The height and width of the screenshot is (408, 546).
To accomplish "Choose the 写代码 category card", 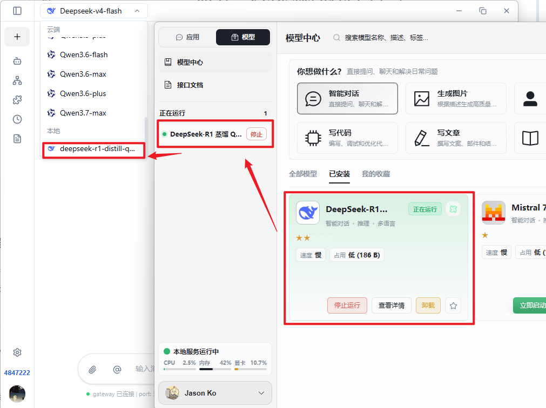I will click(x=347, y=138).
